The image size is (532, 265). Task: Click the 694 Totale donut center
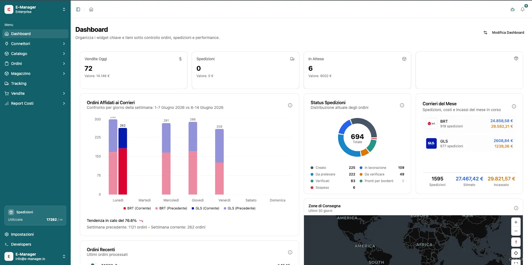[357, 138]
